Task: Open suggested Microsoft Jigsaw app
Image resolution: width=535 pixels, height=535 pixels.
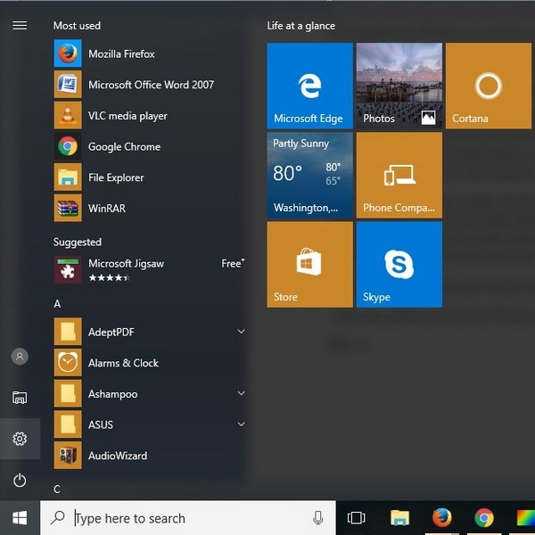Action: pos(150,269)
